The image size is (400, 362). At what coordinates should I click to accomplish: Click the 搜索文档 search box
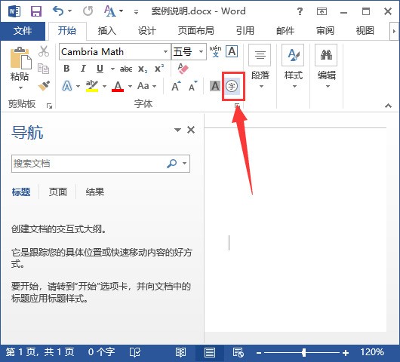(88, 164)
